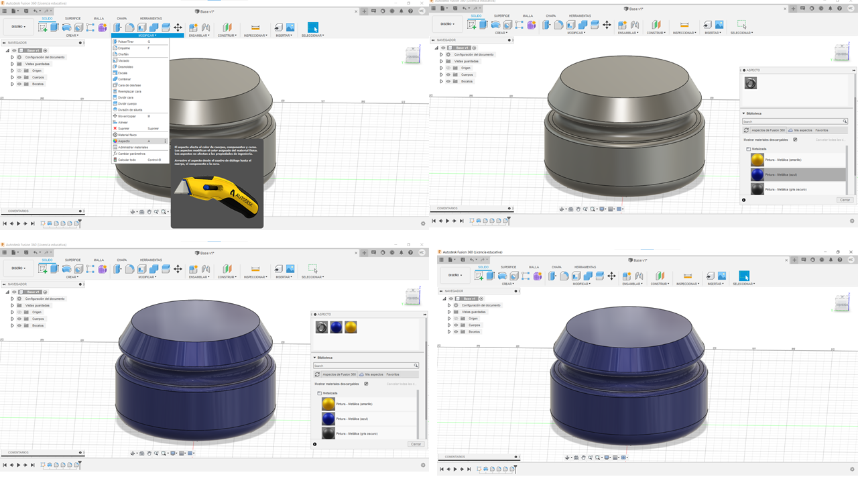
Task: Open ENSAMBLAR dropdown in bottom-left window
Action: [x=199, y=277]
